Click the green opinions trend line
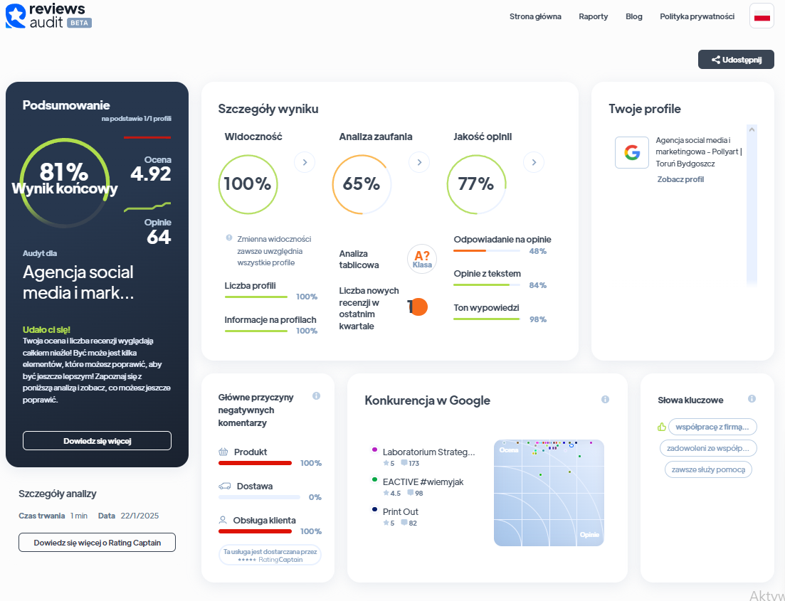This screenshot has height=601, width=785. (147, 207)
